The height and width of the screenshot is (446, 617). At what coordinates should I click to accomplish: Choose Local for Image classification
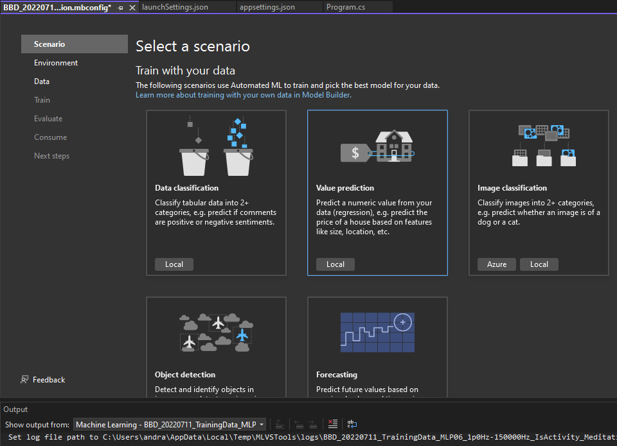point(539,264)
